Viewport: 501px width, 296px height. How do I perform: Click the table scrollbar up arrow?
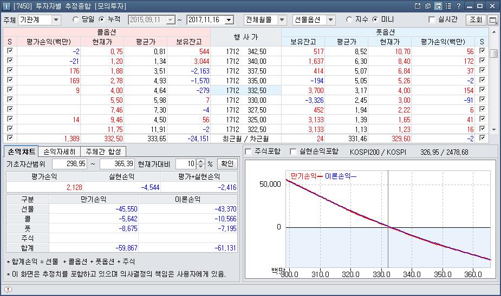tap(494, 32)
